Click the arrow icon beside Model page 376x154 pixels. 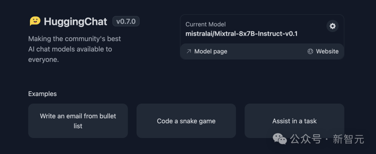point(189,51)
